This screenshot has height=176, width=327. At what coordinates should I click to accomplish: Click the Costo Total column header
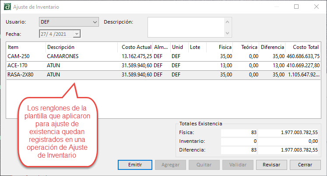pos(303,47)
